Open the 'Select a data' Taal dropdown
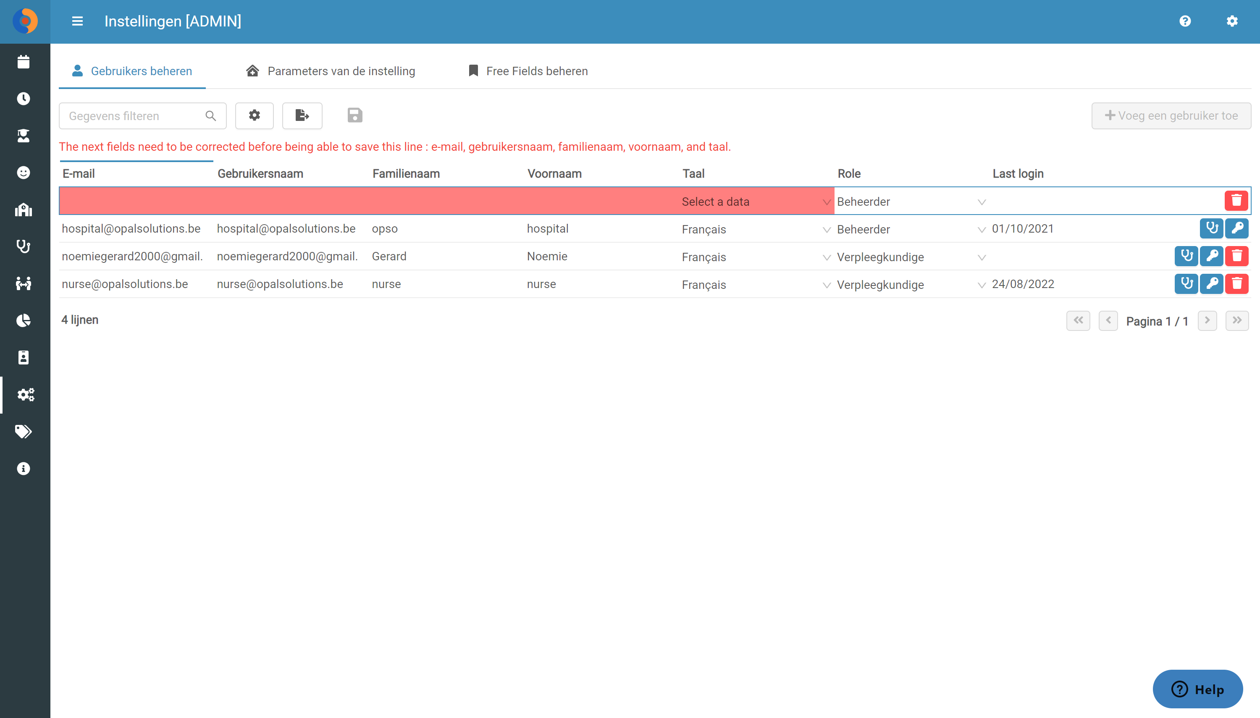 tap(756, 202)
